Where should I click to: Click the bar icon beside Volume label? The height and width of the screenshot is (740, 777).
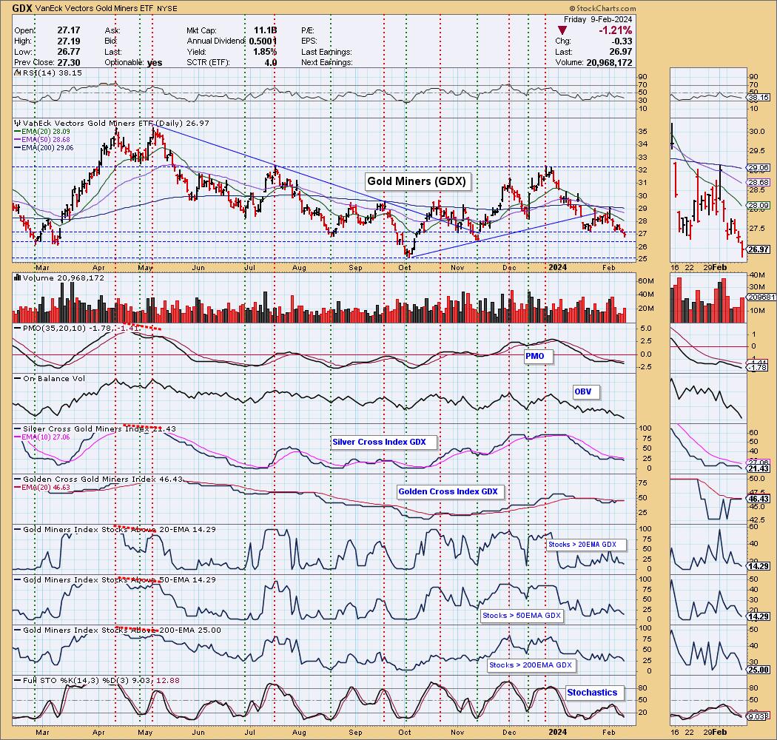[x=18, y=277]
